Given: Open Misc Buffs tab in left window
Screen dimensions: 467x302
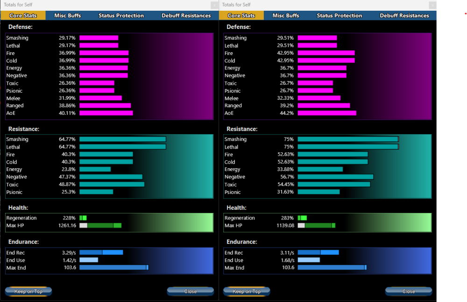Looking at the screenshot, I should coord(67,15).
